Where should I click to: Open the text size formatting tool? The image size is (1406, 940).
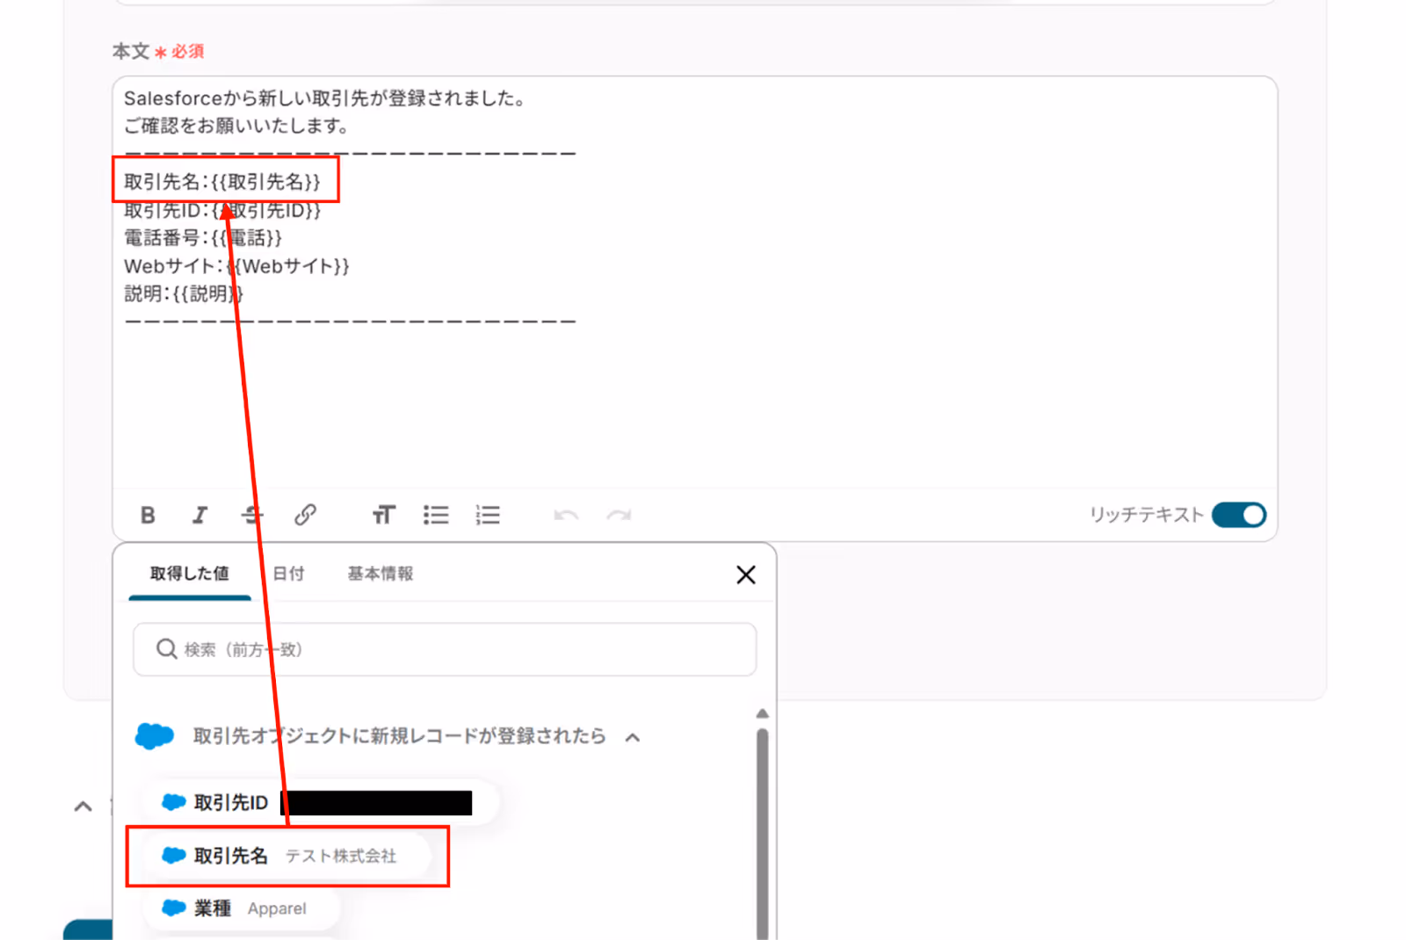point(383,515)
